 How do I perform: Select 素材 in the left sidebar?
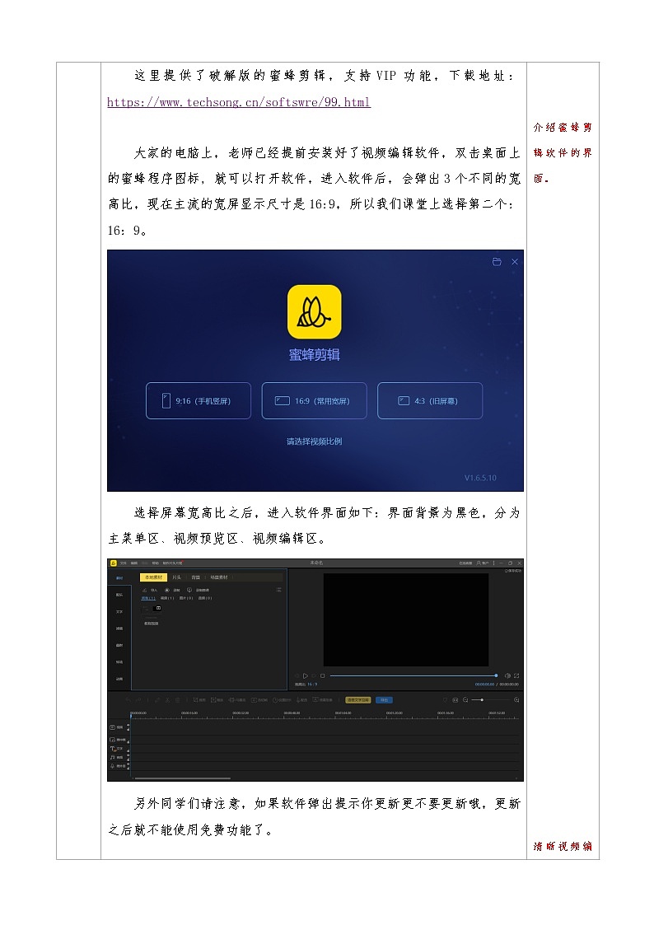pyautogui.click(x=119, y=578)
